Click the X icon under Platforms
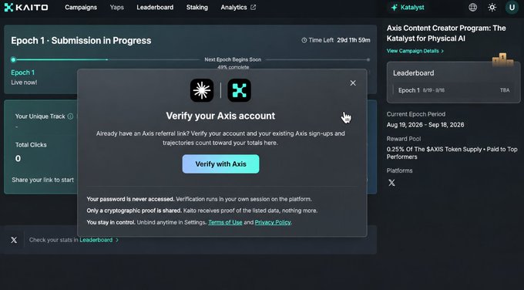 pos(391,183)
